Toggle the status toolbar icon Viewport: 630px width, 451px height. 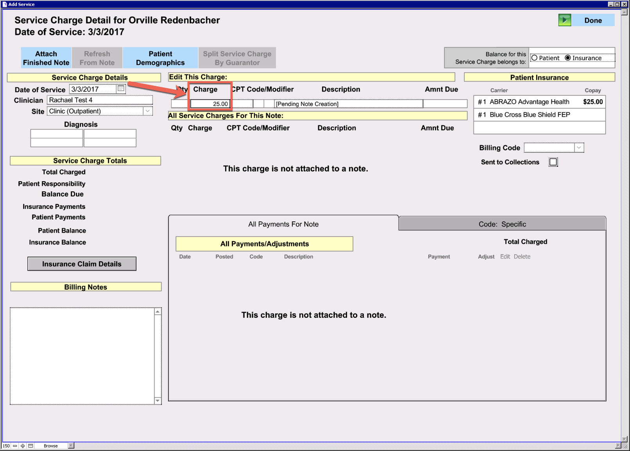(30, 446)
